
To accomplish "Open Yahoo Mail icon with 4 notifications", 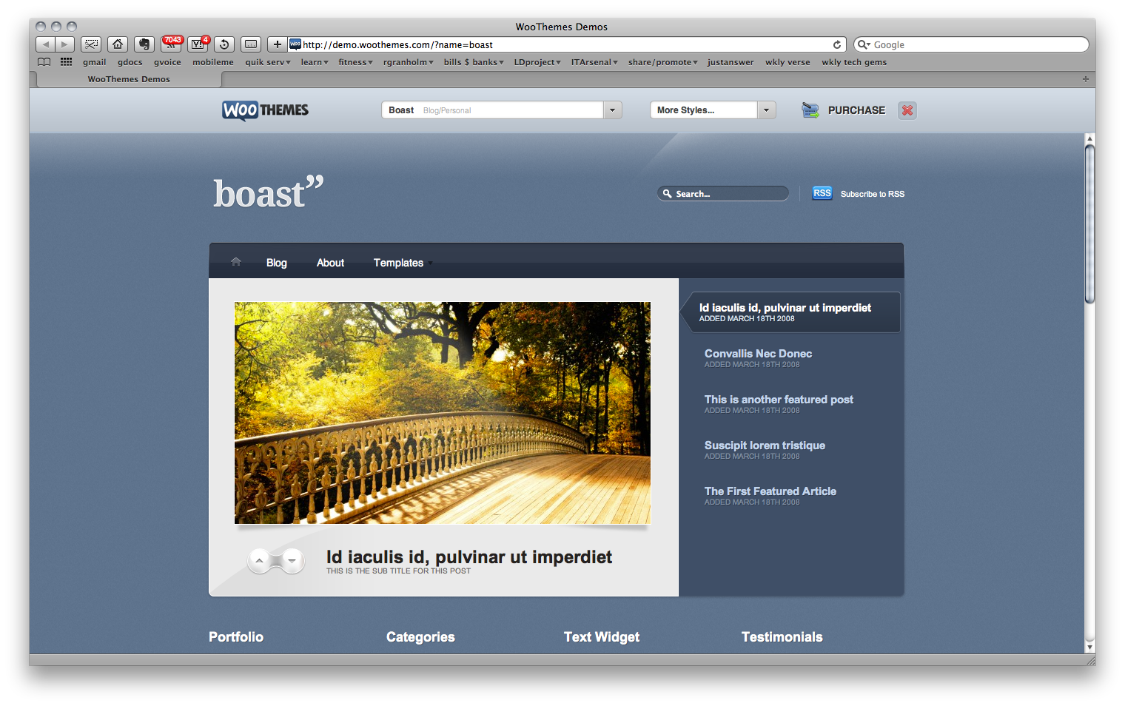I will [x=197, y=45].
